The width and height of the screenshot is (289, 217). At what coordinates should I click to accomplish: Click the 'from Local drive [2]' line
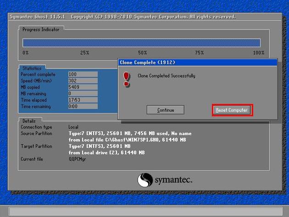[107, 152]
